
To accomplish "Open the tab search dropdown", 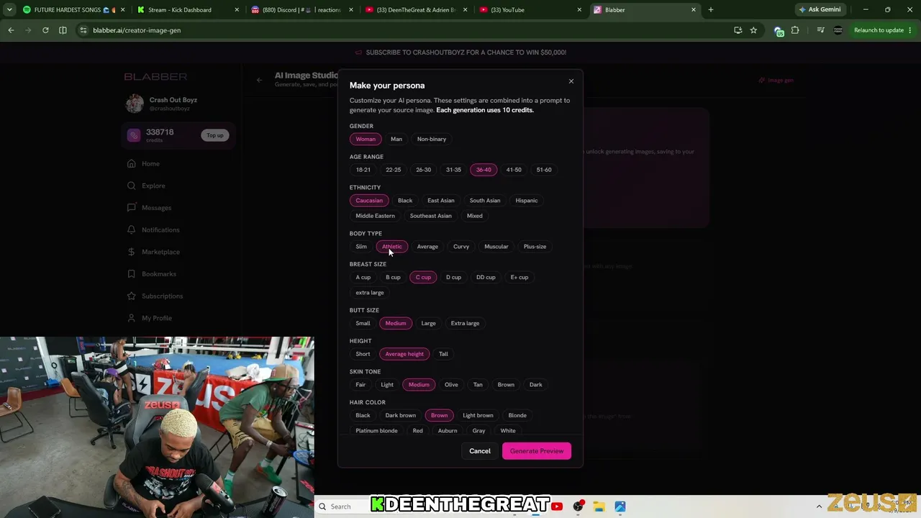I will (9, 10).
